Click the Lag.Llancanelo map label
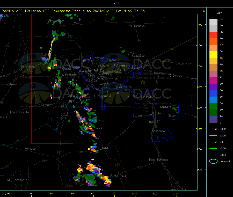Image resolution: width=233 pixels, height=197 pixels. pyautogui.click(x=16, y=180)
